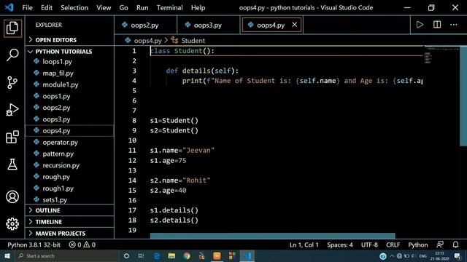Collapse the Python Tutorials folder
The width and height of the screenshot is (467, 262).
pos(70,52)
